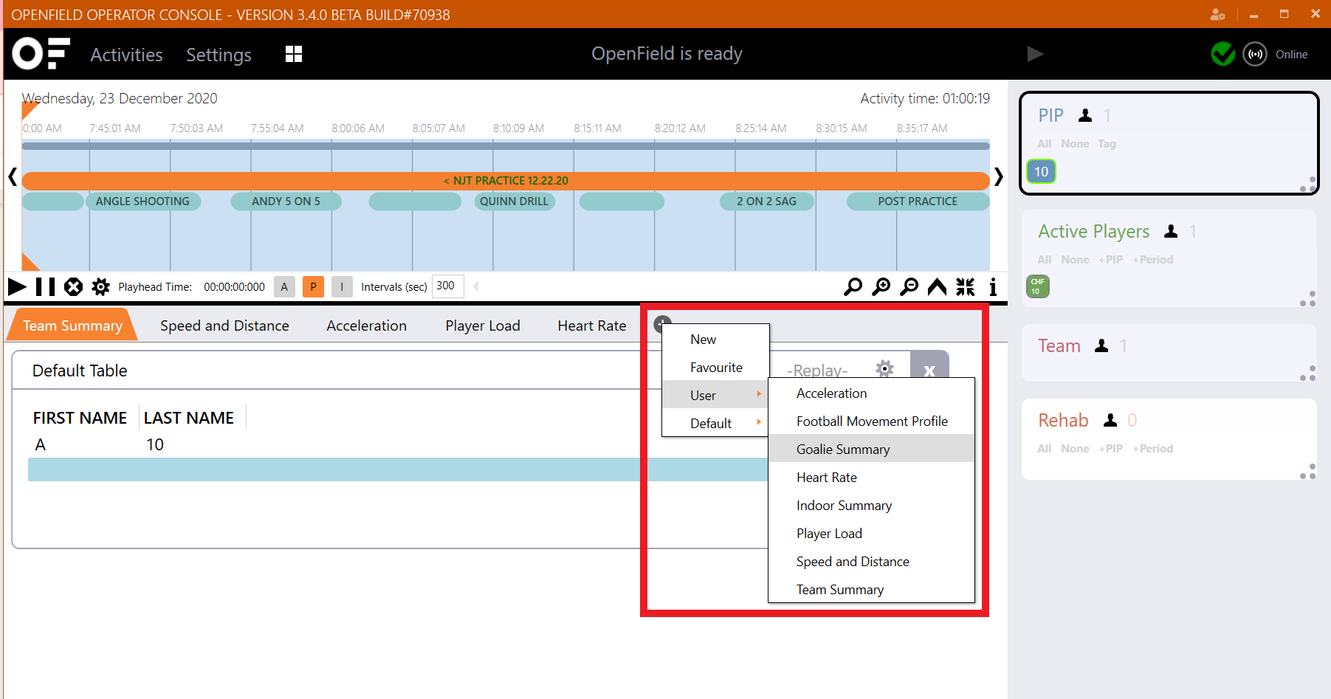
Task: Switch to the Heart Rate tab
Action: (x=591, y=325)
